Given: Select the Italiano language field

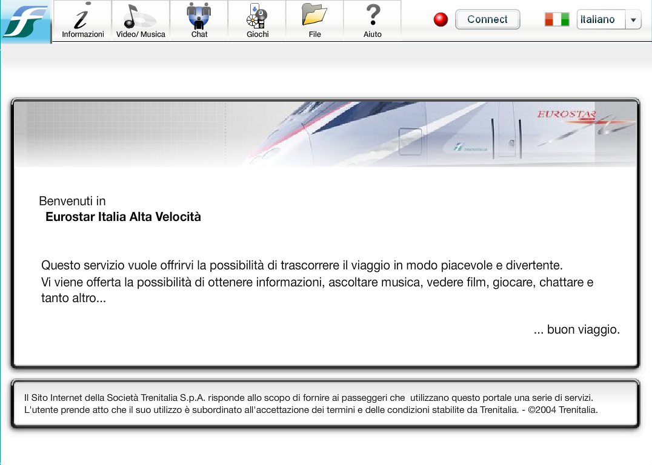Looking at the screenshot, I should click(601, 19).
